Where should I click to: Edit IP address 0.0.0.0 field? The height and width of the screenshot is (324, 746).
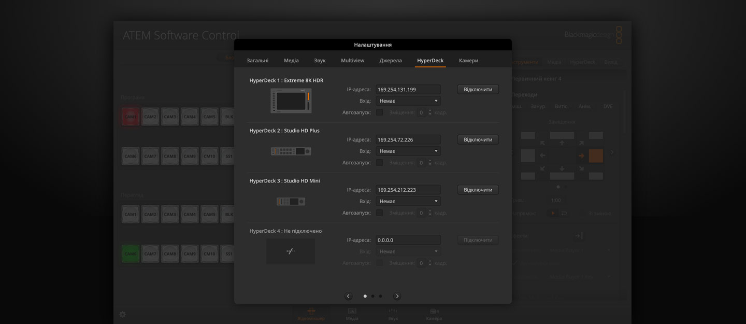pyautogui.click(x=408, y=240)
